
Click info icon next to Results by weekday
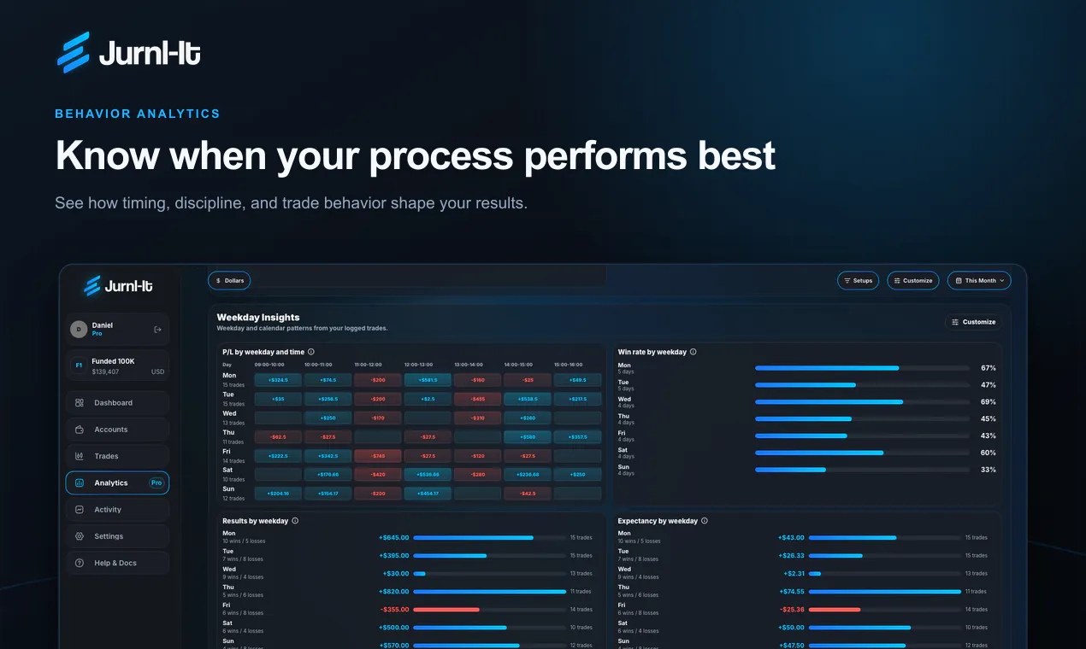[295, 521]
